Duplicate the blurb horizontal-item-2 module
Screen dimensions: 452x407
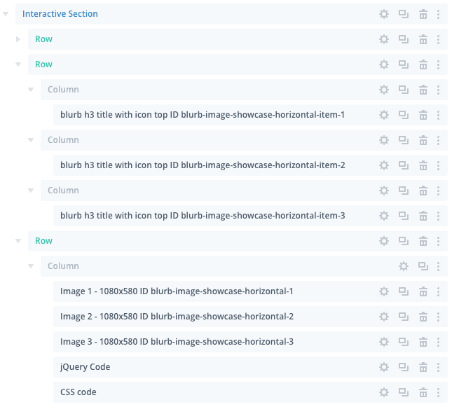point(403,165)
